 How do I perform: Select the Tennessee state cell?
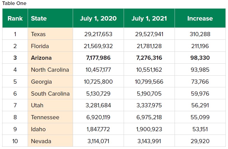point(45,117)
